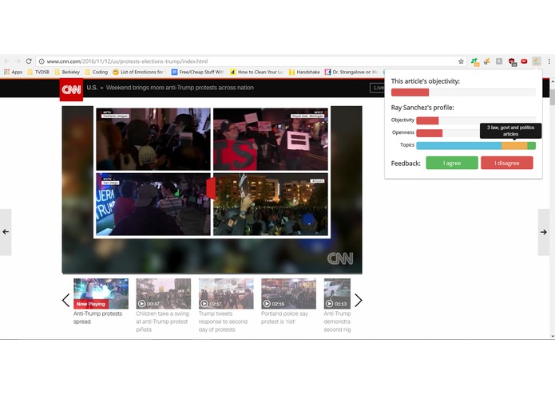Click the 'Ray Sanchez's profile' heading
Screen dimensions: 555x394
(x=422, y=108)
